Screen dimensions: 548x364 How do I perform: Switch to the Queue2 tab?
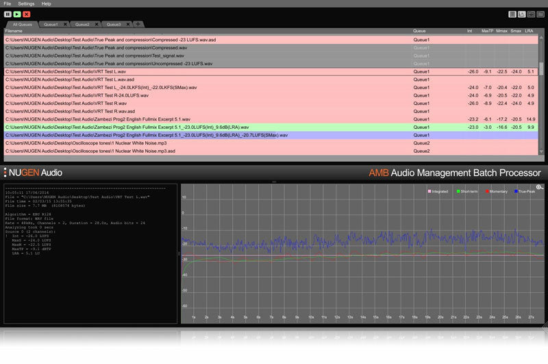[82, 25]
